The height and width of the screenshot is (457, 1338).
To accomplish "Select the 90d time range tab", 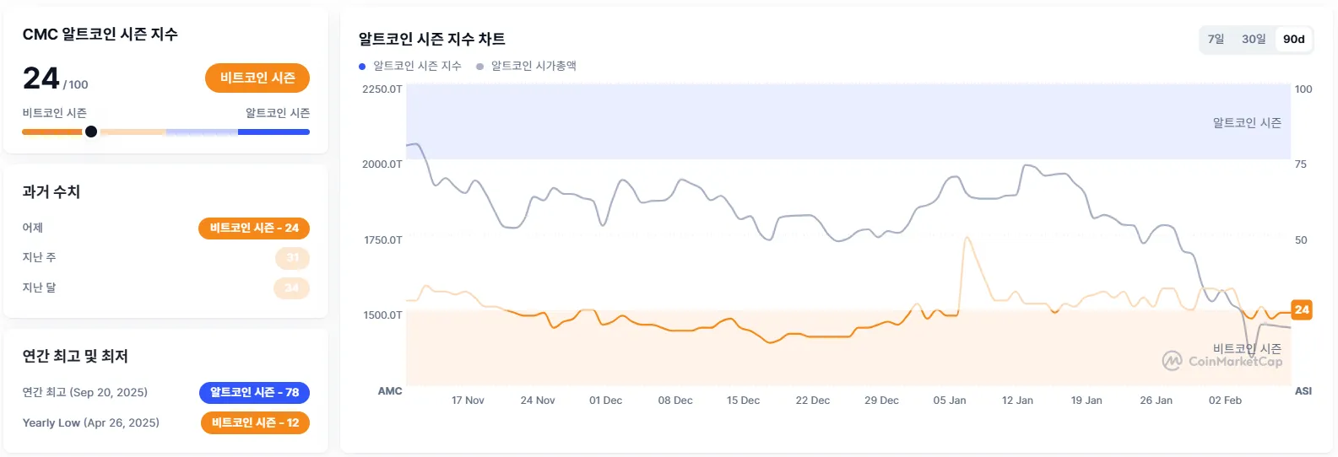I will (x=1293, y=39).
